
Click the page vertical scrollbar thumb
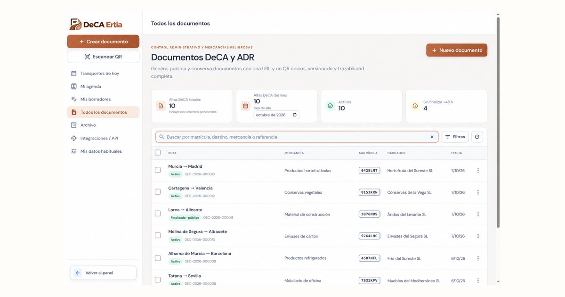coord(498,123)
